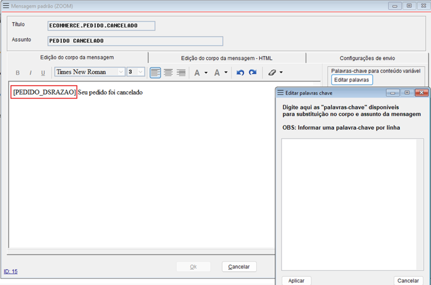Open the font size dropdown showing 3
The height and width of the screenshot is (285, 431).
(x=141, y=72)
